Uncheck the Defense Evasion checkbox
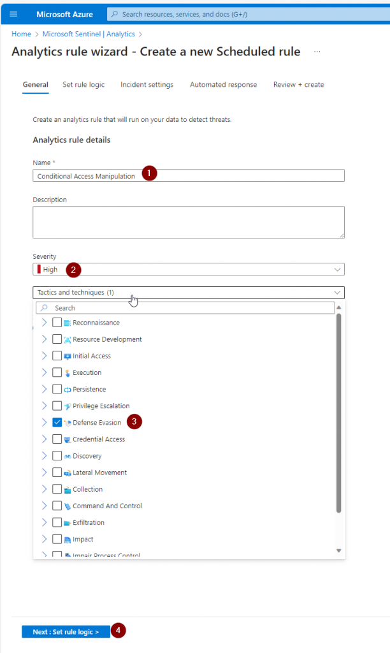Screen dimensions: 390x653 (57, 422)
